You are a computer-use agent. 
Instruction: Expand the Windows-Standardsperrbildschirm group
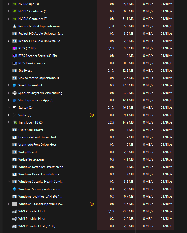[8, 204]
